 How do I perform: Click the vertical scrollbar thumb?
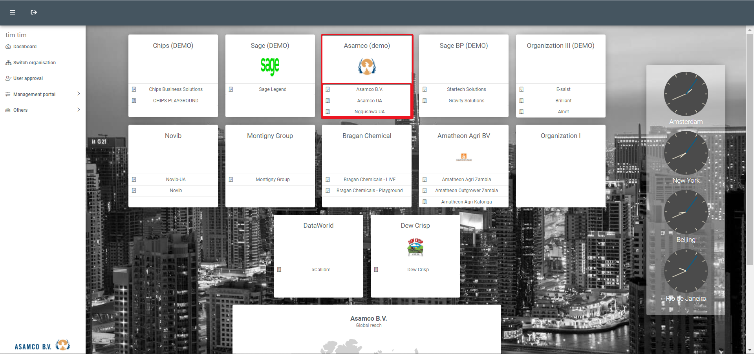point(750,149)
